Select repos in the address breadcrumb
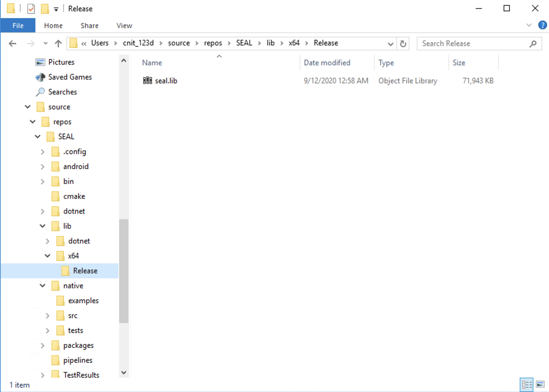Viewport: 549px width, 392px height. pyautogui.click(x=213, y=43)
